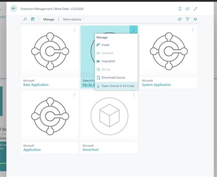
Task: Expand page with diagonal arrows icon
Action: (x=195, y=9)
